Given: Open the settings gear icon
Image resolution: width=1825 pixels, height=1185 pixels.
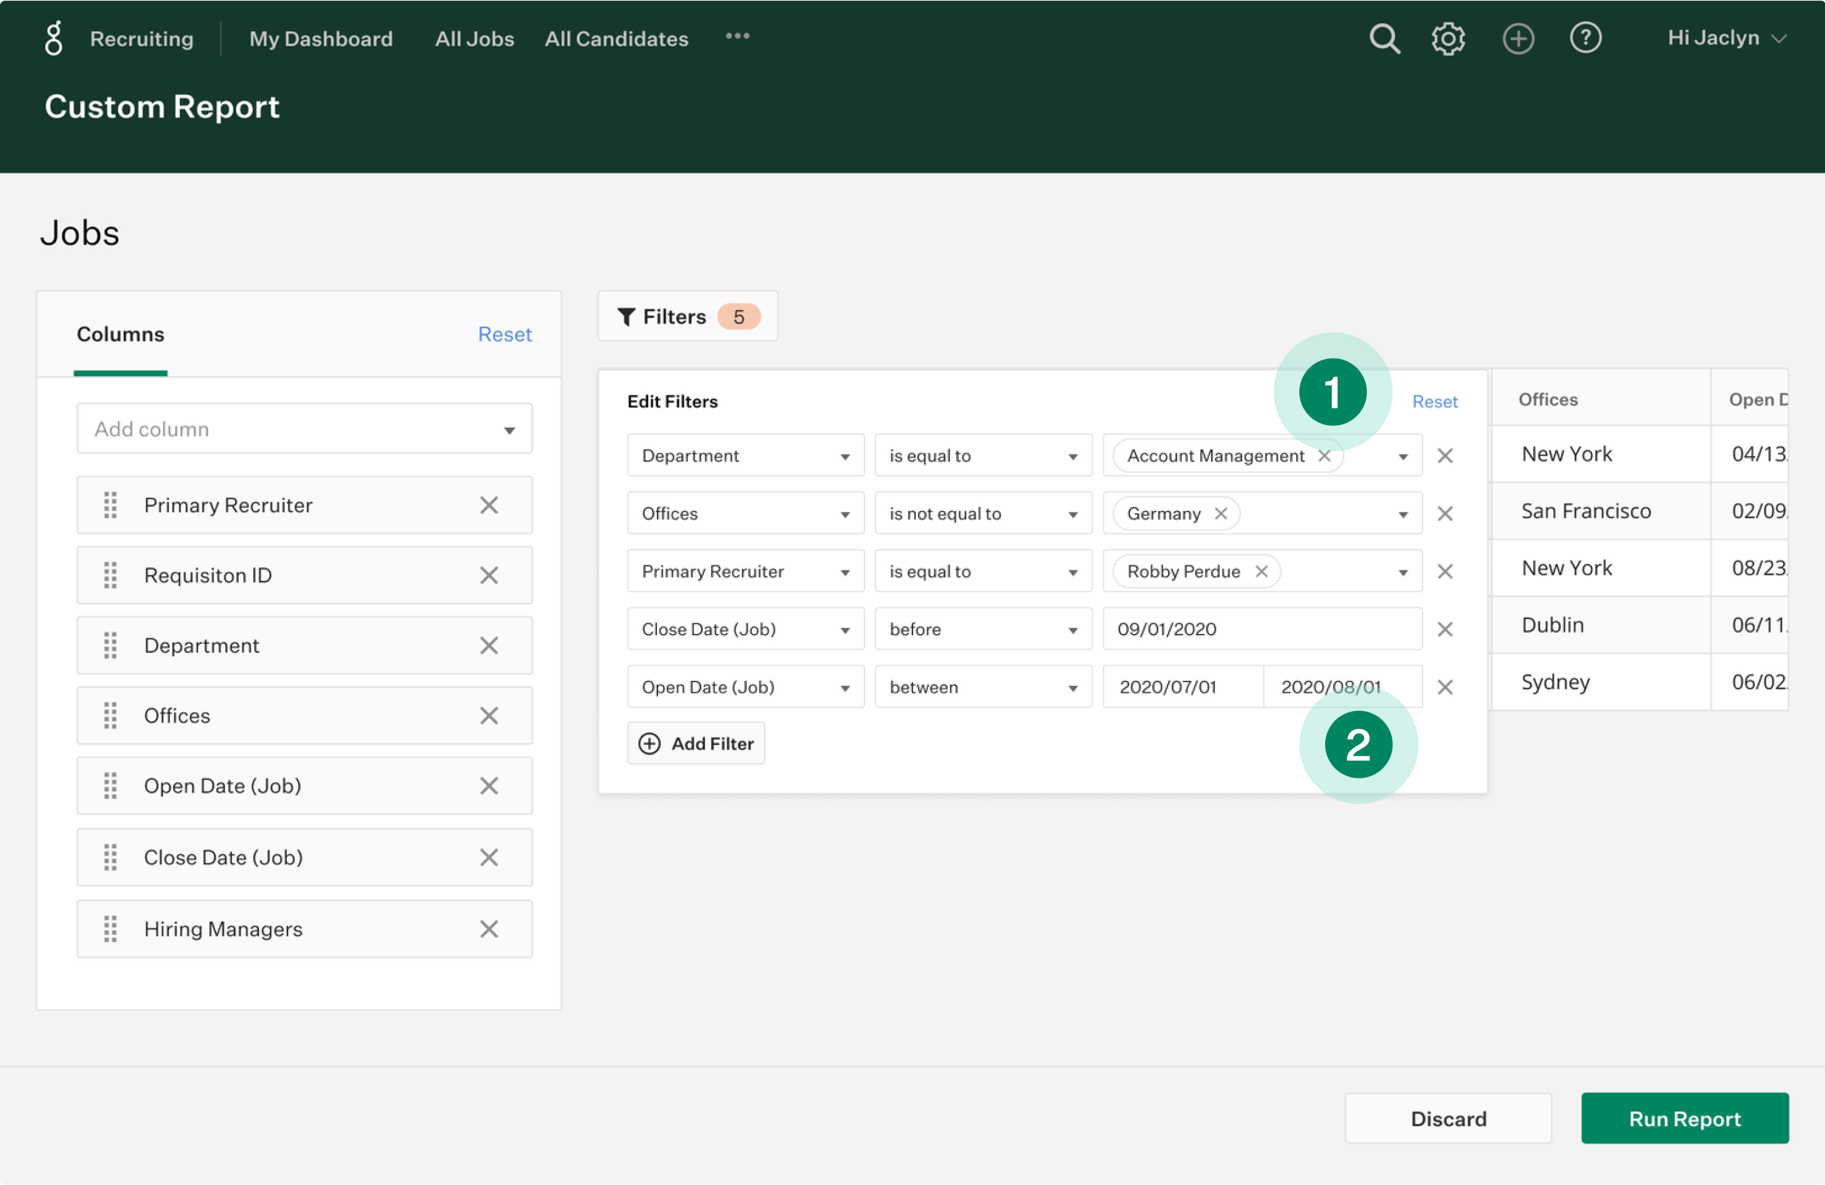Looking at the screenshot, I should click(1449, 37).
